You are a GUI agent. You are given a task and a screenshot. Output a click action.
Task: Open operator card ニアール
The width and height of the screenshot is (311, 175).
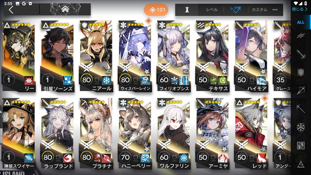[96, 56]
